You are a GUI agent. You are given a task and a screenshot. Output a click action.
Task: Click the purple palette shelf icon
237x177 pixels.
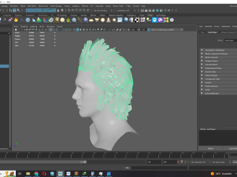tap(160, 20)
